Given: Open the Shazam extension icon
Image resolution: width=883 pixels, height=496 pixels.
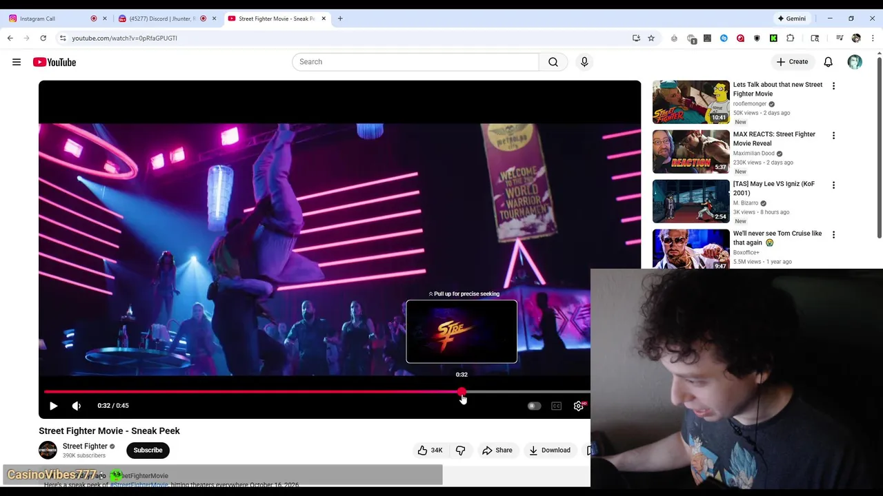Looking at the screenshot, I should tap(724, 38).
